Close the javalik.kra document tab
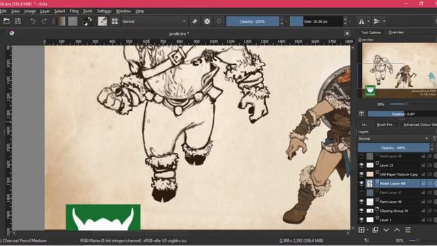437x246 pixels. coord(347,33)
